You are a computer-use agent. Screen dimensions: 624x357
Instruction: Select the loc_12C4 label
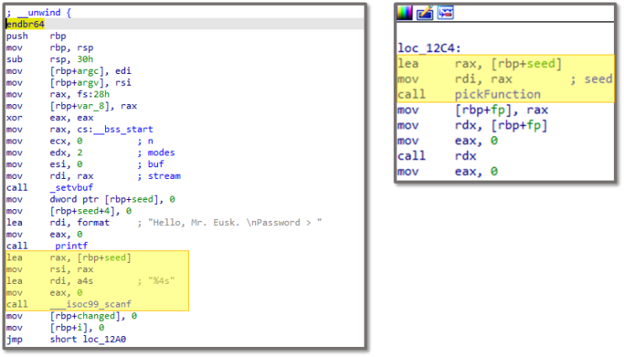(429, 48)
